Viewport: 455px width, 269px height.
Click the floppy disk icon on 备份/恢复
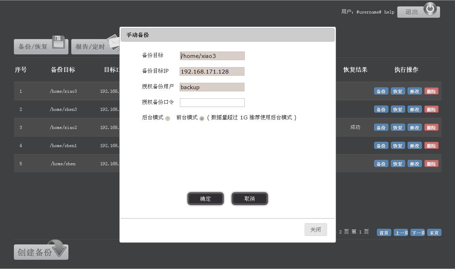tap(58, 42)
